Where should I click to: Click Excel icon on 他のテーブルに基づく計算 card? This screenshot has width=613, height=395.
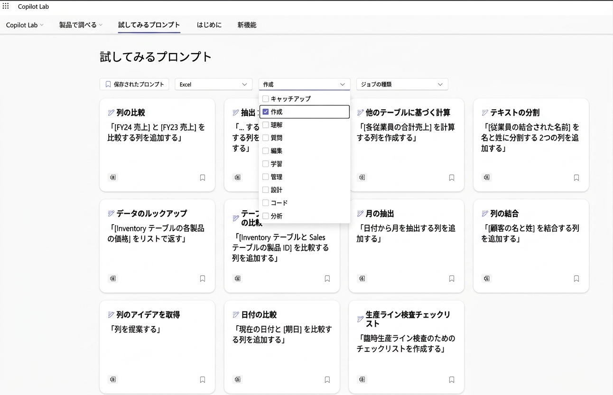[362, 178]
